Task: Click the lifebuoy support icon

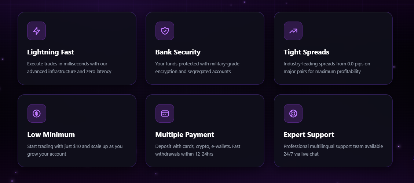Action: click(x=293, y=113)
